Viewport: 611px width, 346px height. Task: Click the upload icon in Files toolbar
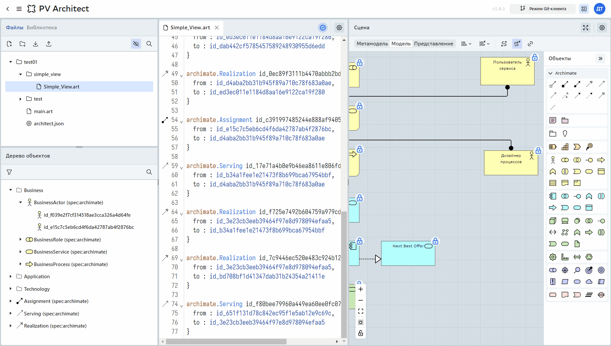(49, 44)
